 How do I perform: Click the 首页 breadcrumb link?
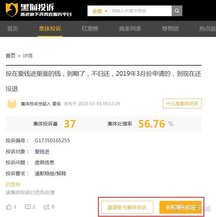click(10, 56)
